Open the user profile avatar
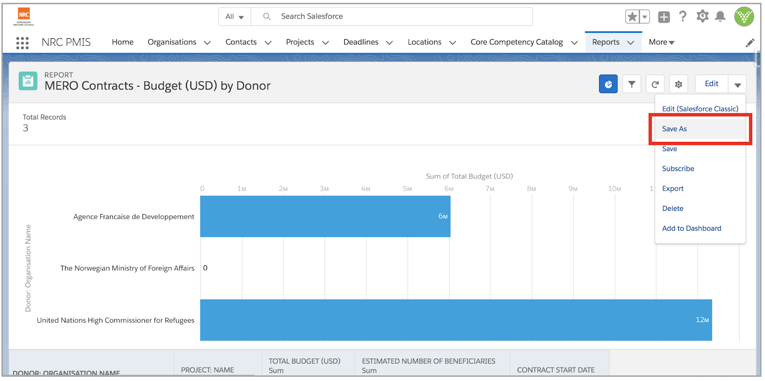The height and width of the screenshot is (381, 765). click(x=744, y=17)
